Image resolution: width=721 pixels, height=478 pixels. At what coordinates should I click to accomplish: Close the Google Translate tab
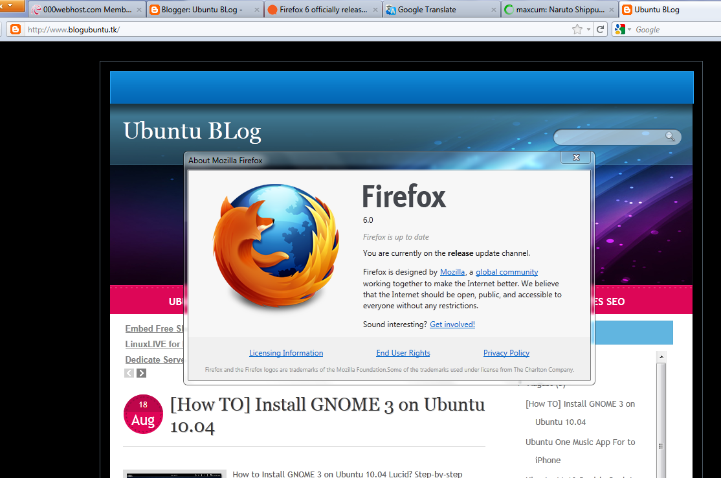(493, 10)
